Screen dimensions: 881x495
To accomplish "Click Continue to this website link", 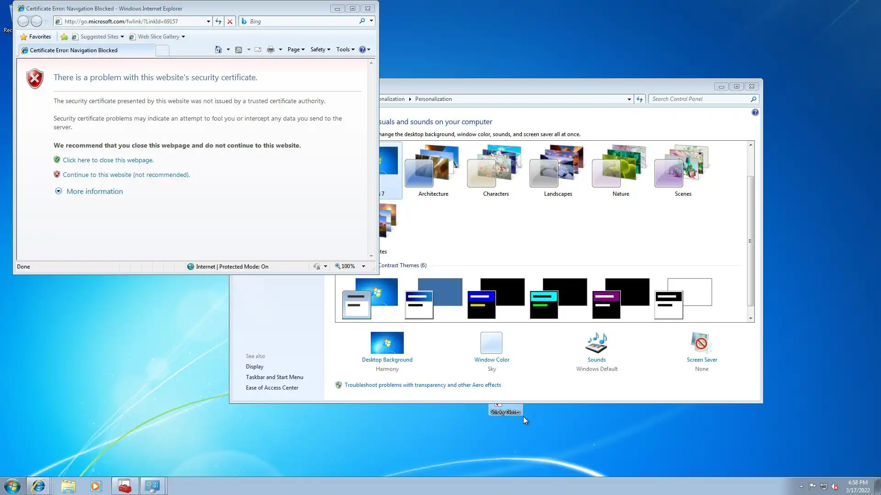I will [x=126, y=175].
